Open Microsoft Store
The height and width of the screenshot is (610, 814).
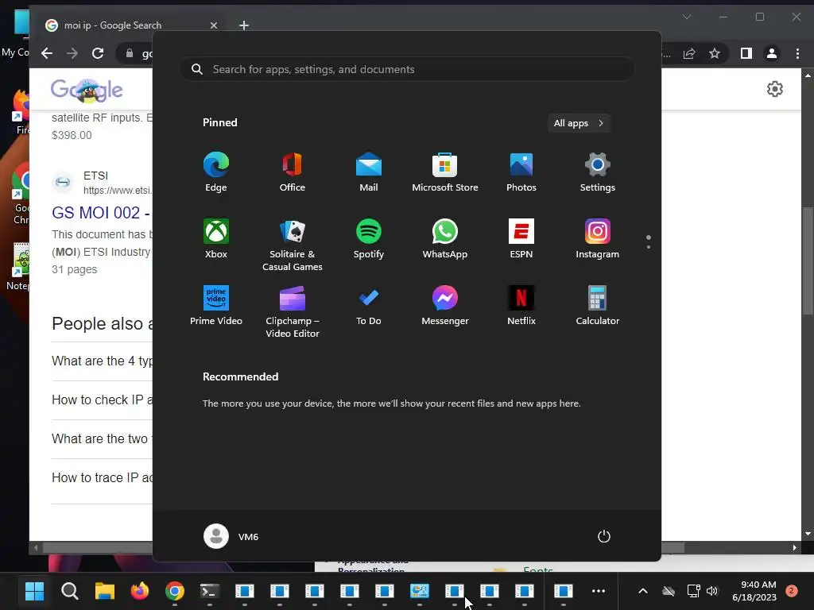pos(445,172)
